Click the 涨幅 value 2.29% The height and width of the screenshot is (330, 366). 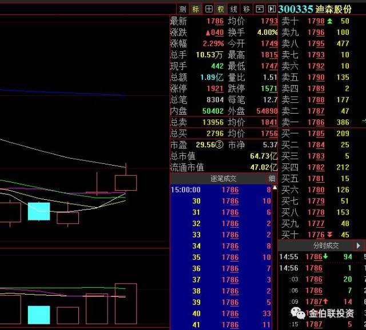pos(213,43)
